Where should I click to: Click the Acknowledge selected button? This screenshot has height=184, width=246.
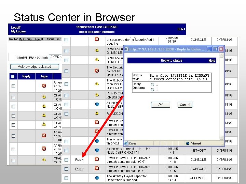(35, 66)
